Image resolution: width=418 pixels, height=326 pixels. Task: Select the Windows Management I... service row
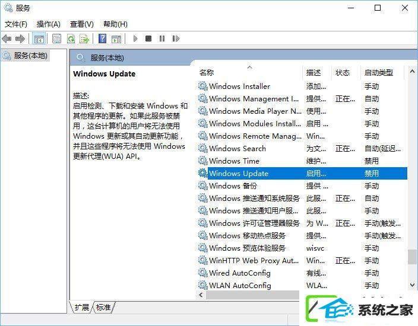click(302, 99)
